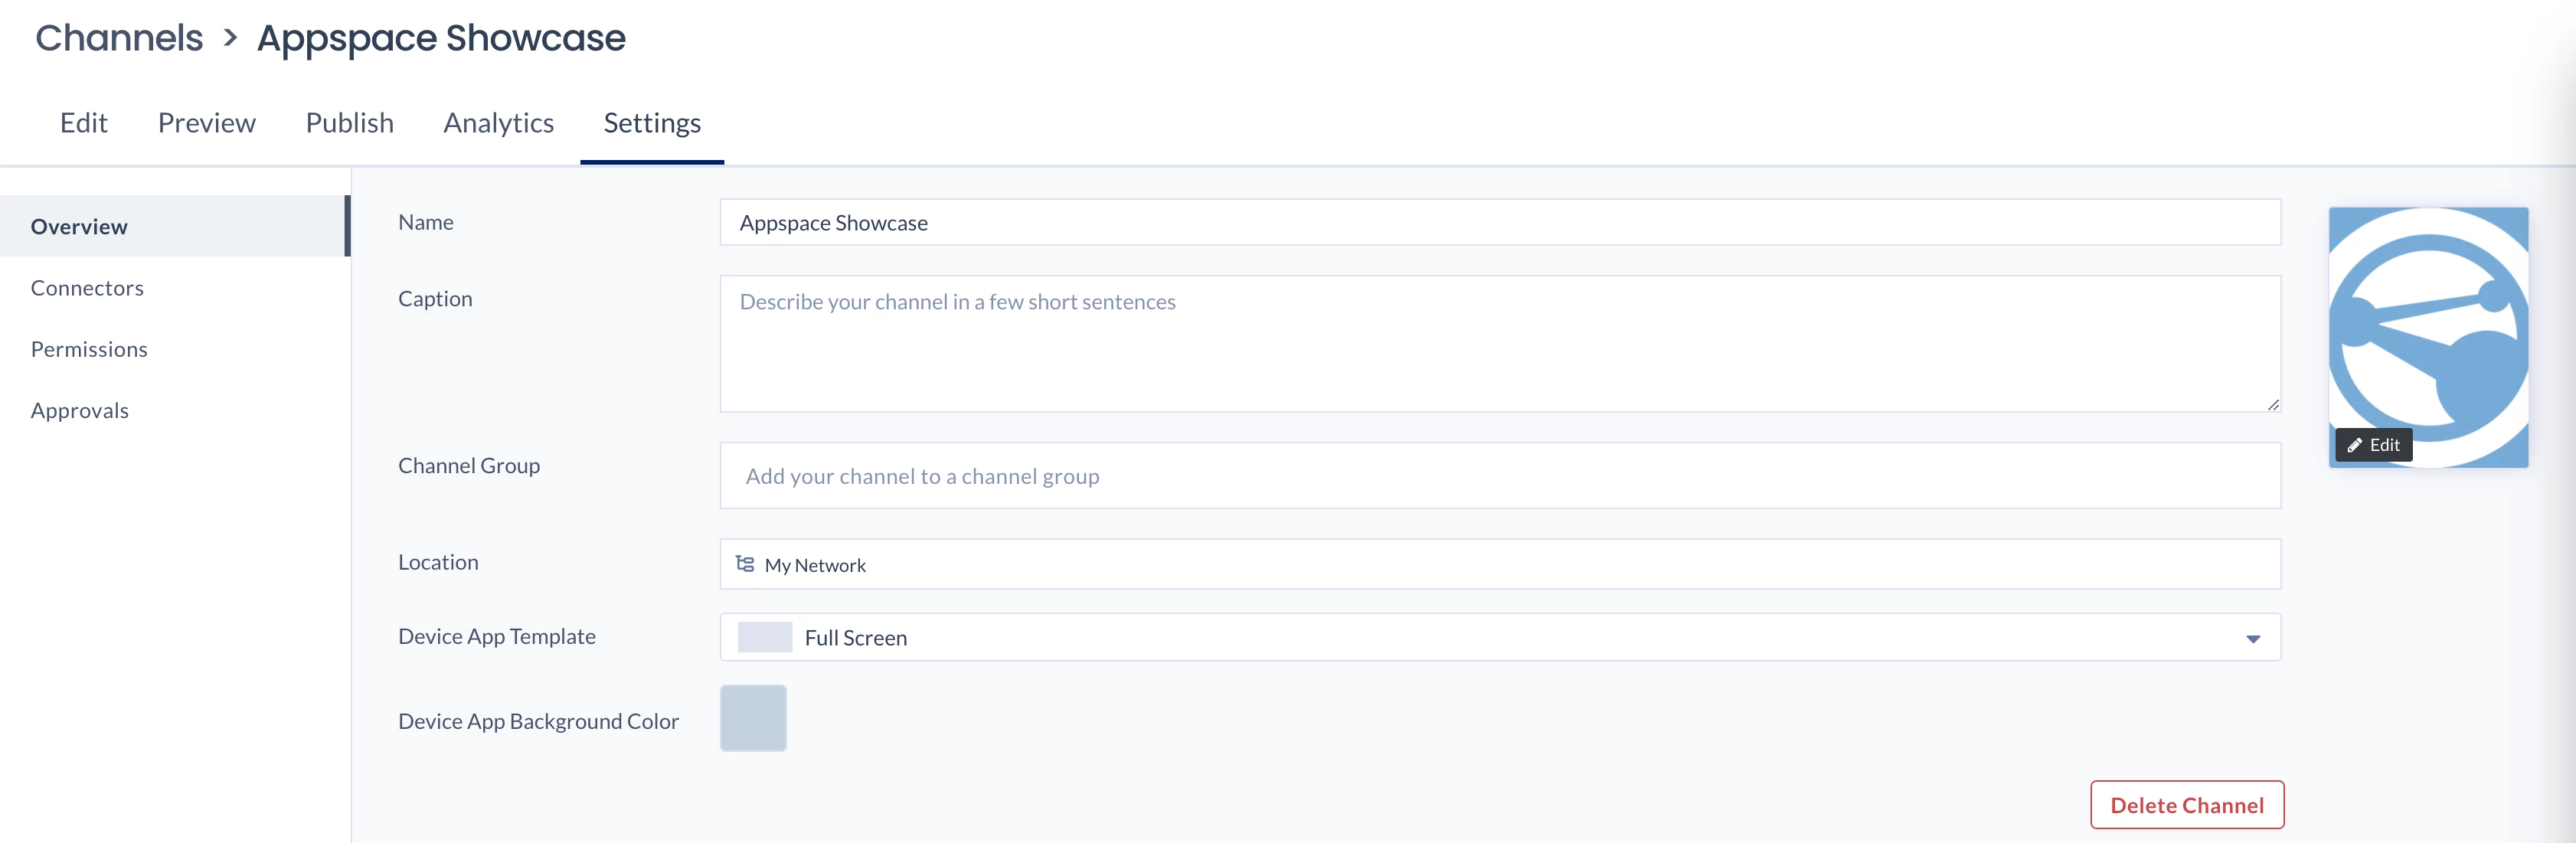The image size is (2576, 843).
Task: Switch to the Edit tab
Action: tap(83, 123)
